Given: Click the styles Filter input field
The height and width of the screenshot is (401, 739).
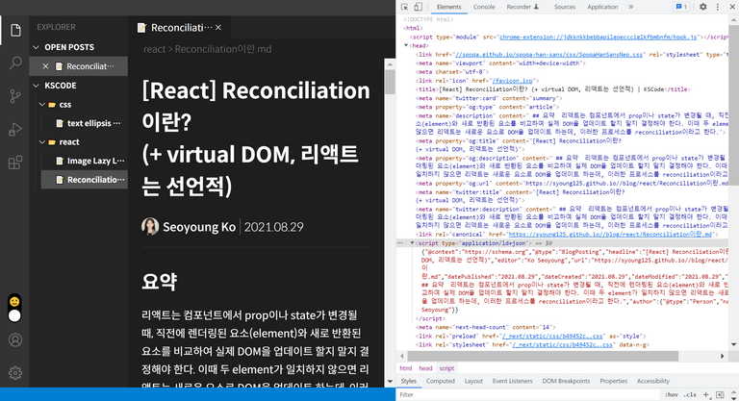Looking at the screenshot, I should click(528, 395).
